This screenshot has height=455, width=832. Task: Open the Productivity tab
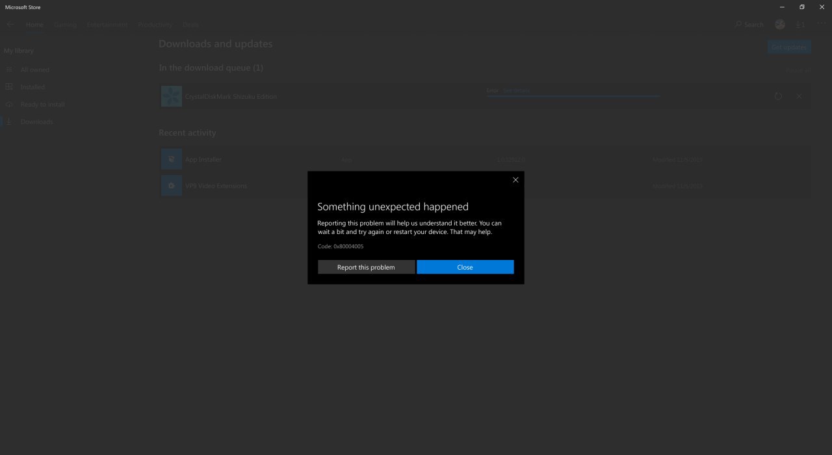point(155,25)
